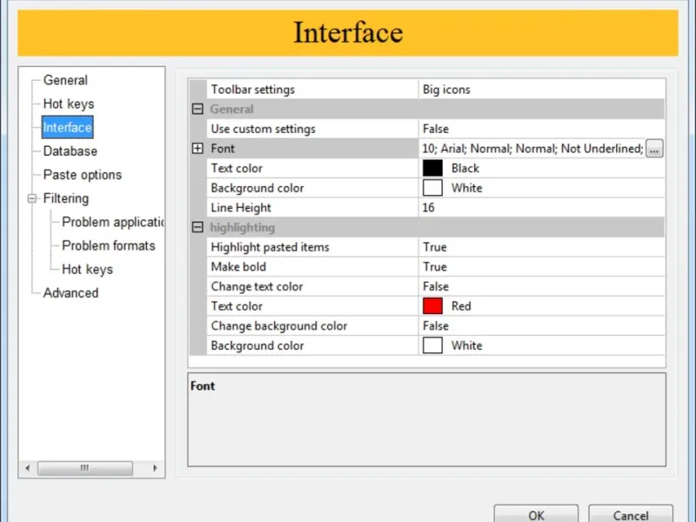Select the Highlight pasted items True value

(435, 247)
